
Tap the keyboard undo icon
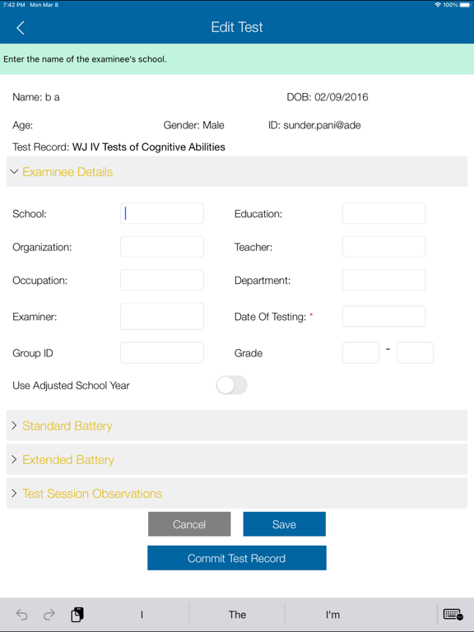[x=21, y=615]
